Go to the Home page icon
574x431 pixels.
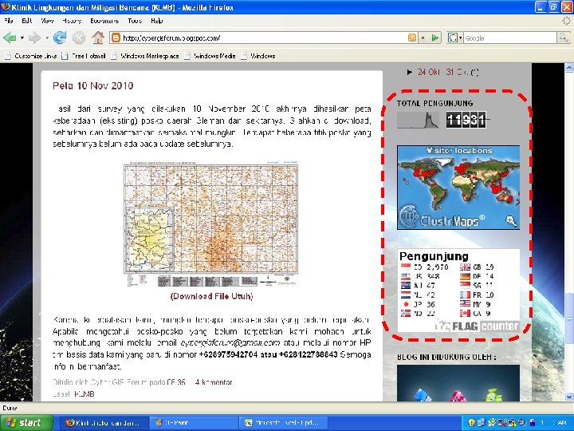coord(98,38)
